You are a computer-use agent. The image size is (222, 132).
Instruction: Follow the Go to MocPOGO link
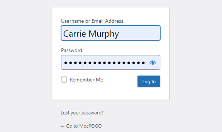(x=81, y=126)
